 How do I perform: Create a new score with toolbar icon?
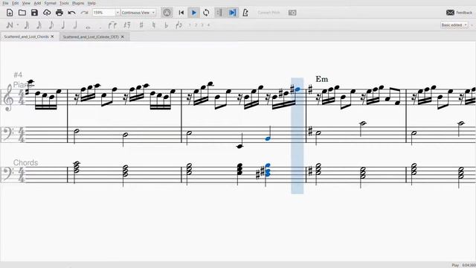pos(10,13)
